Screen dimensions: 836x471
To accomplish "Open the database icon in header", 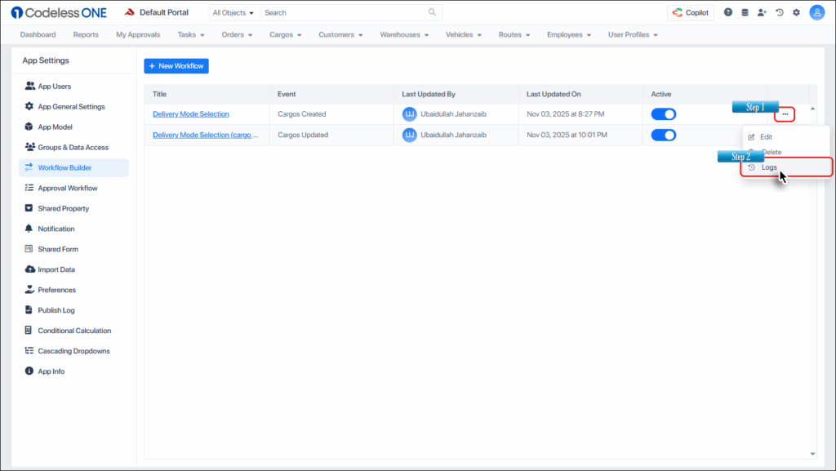I will (745, 13).
